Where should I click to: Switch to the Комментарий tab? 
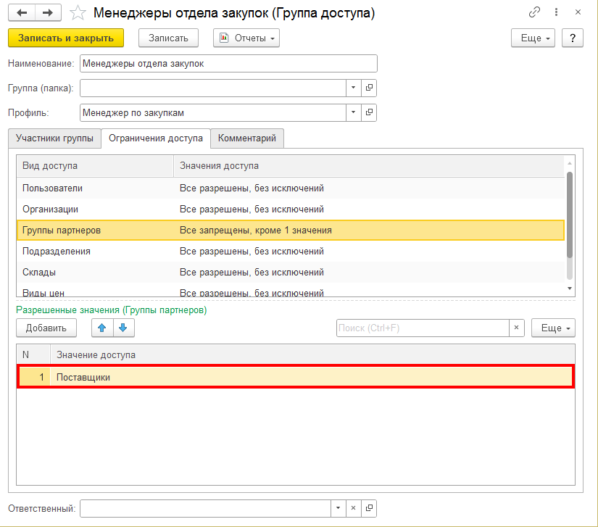coord(247,138)
